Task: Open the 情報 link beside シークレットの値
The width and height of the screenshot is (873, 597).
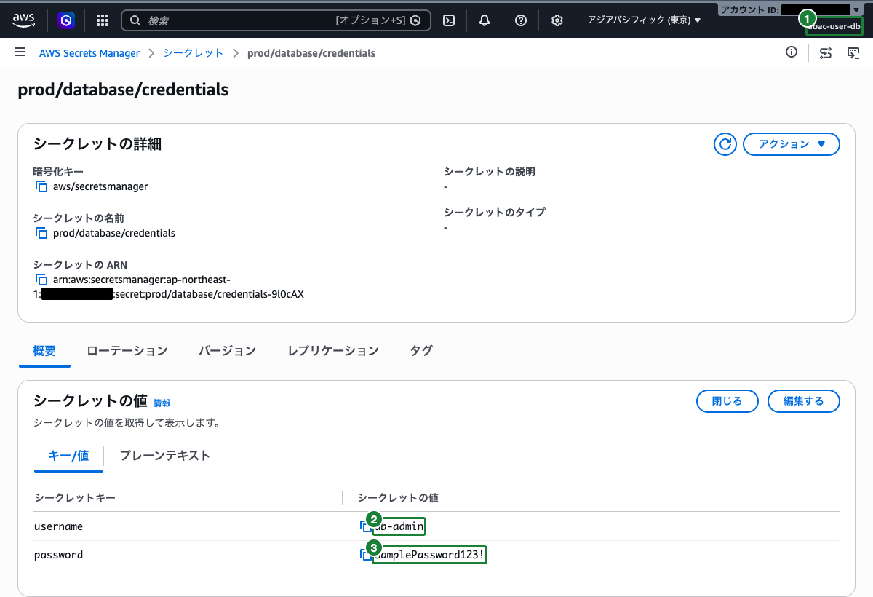Action: click(x=162, y=403)
